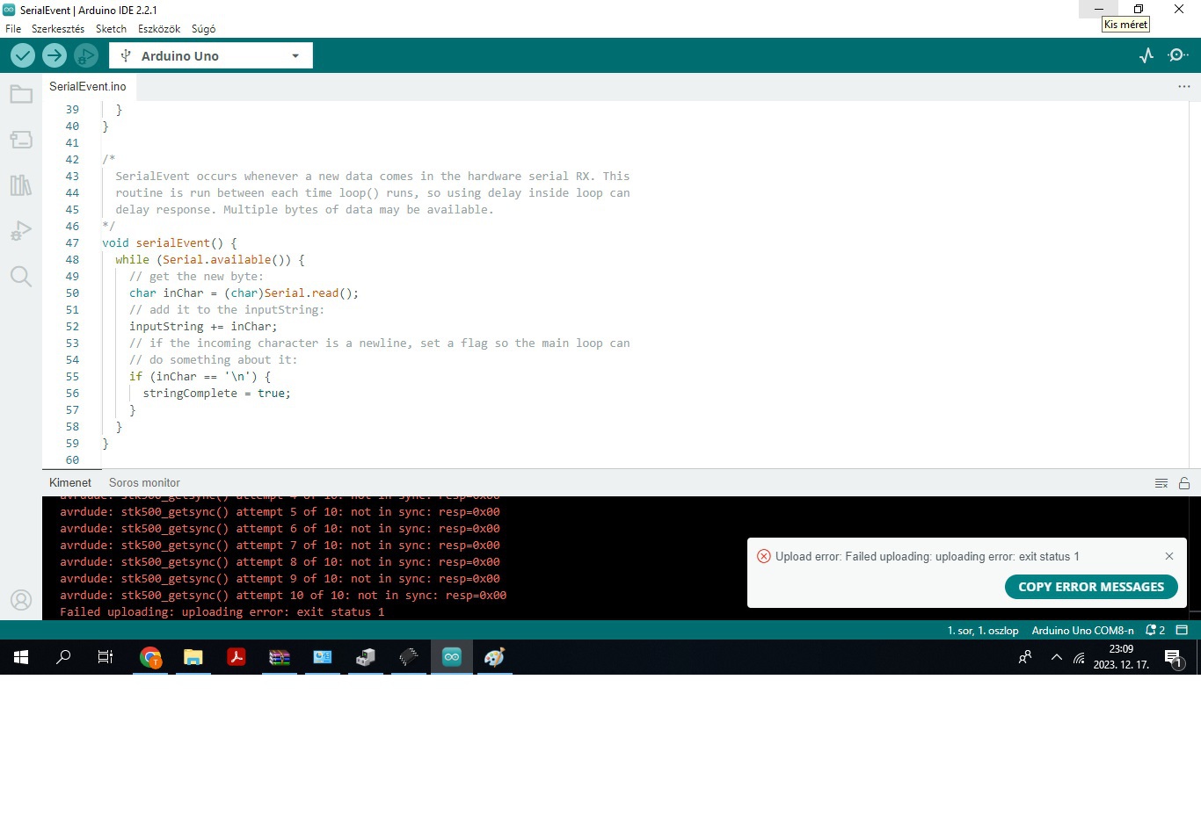
Task: Click the network icon in system tray
Action: [1080, 657]
